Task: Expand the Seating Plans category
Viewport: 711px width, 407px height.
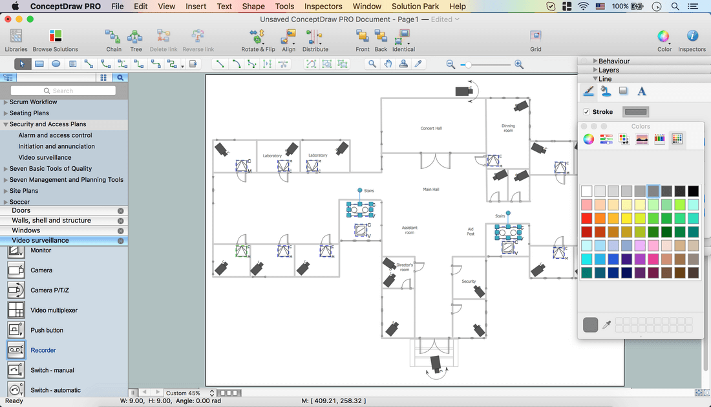Action: pyautogui.click(x=6, y=113)
